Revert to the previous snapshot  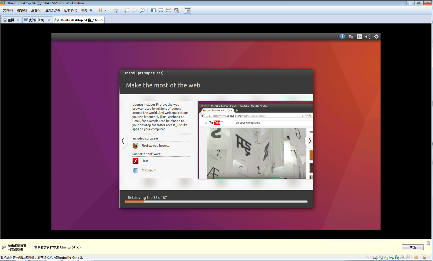[x=134, y=10]
